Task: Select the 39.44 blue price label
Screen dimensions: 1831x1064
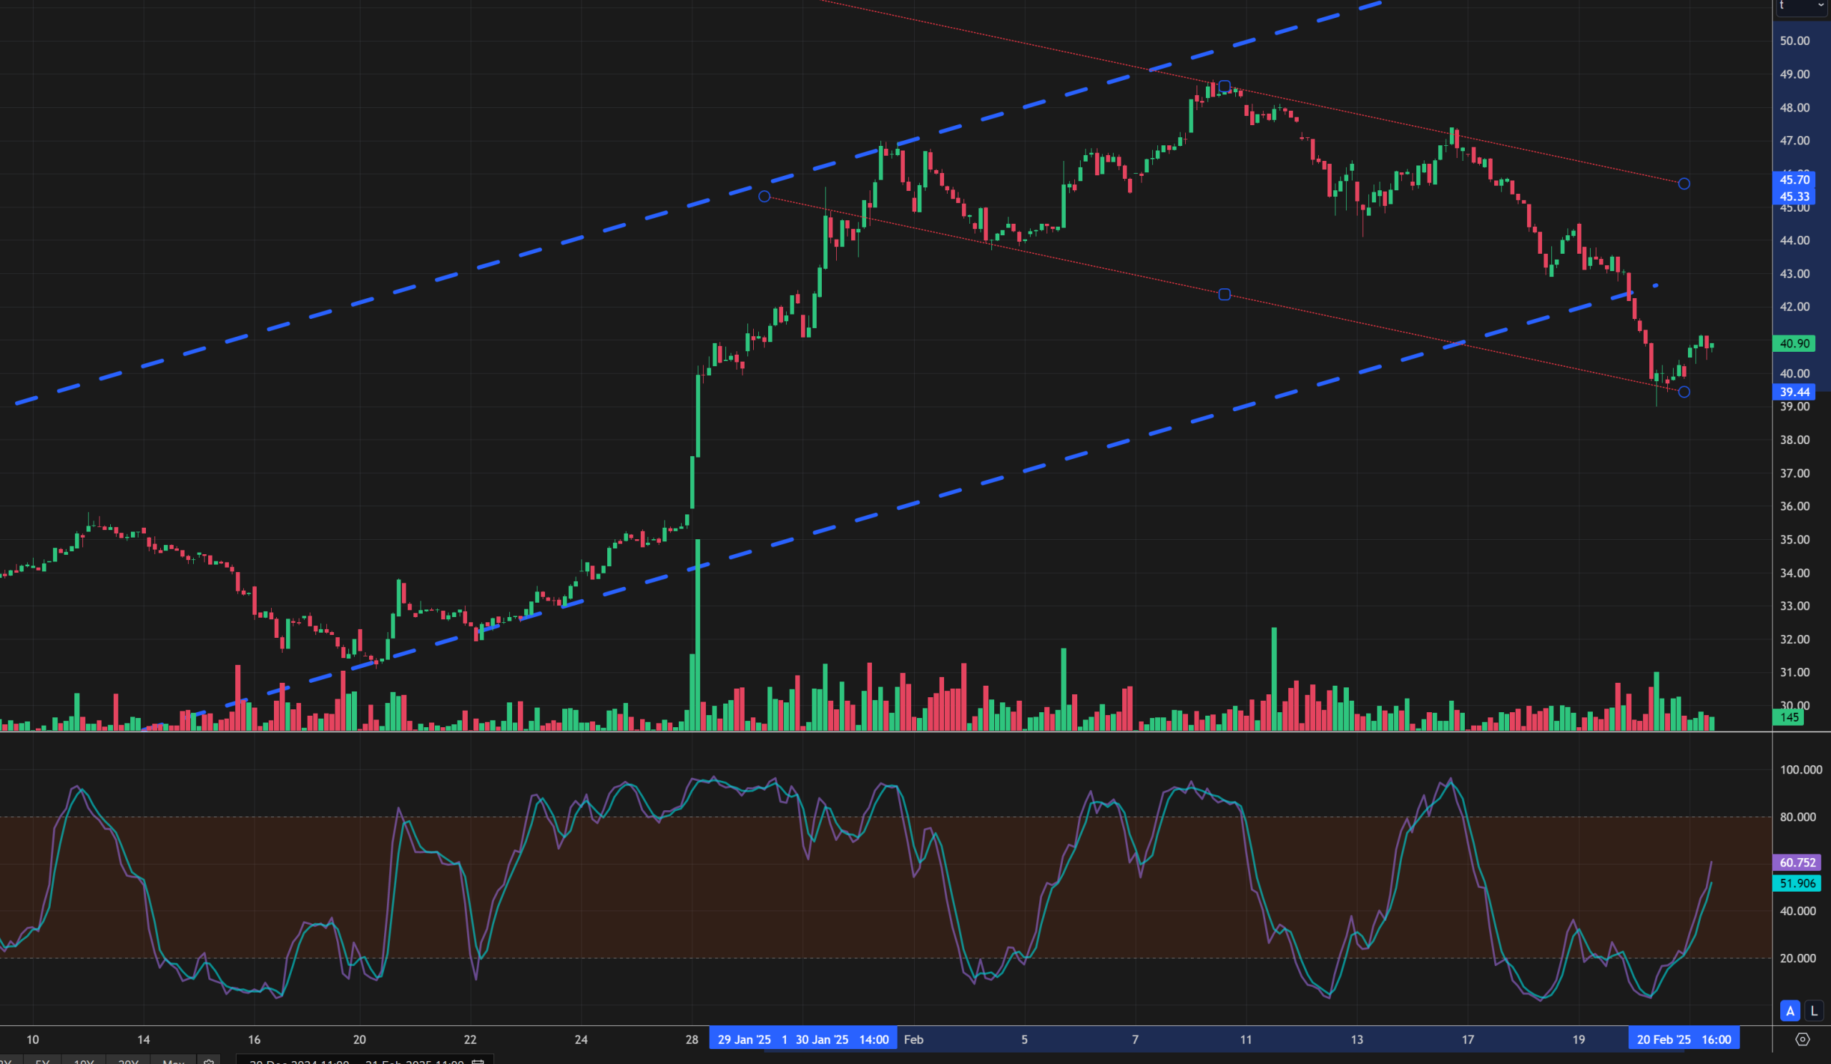Action: pos(1794,392)
